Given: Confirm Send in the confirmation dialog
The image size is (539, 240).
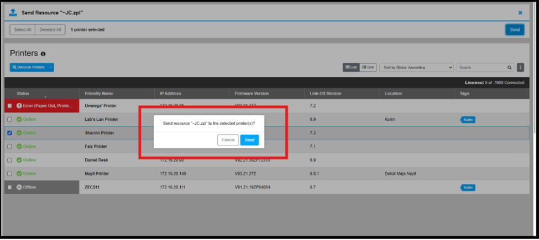Looking at the screenshot, I should 249,140.
